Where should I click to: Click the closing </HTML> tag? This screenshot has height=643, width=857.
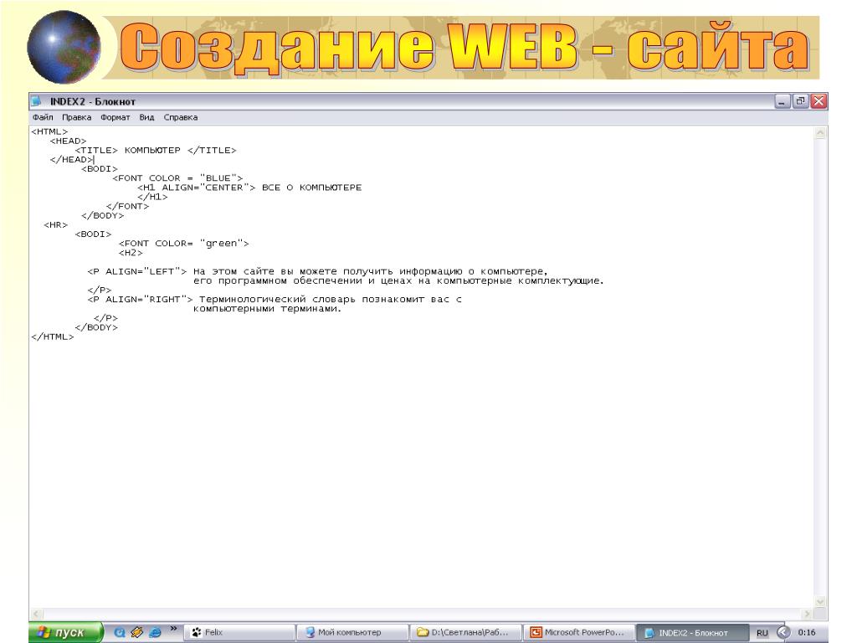click(x=53, y=337)
